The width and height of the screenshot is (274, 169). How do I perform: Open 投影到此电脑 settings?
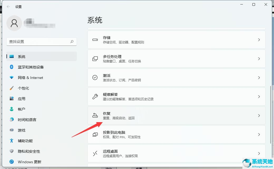pos(177,134)
